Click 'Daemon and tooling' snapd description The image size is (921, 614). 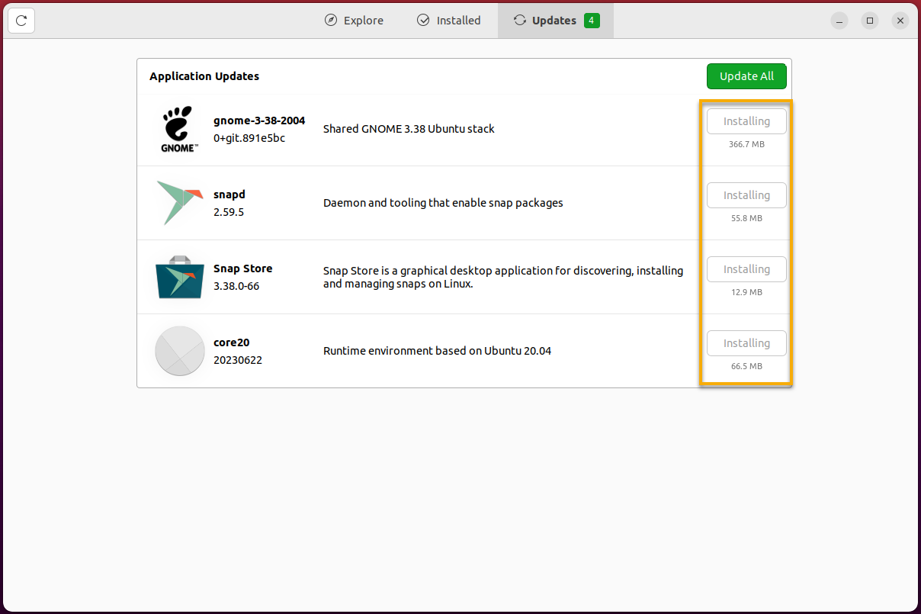(x=443, y=203)
